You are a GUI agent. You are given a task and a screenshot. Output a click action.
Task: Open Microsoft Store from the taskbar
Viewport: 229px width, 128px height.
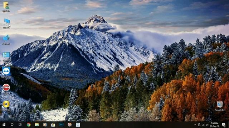pos(53,125)
